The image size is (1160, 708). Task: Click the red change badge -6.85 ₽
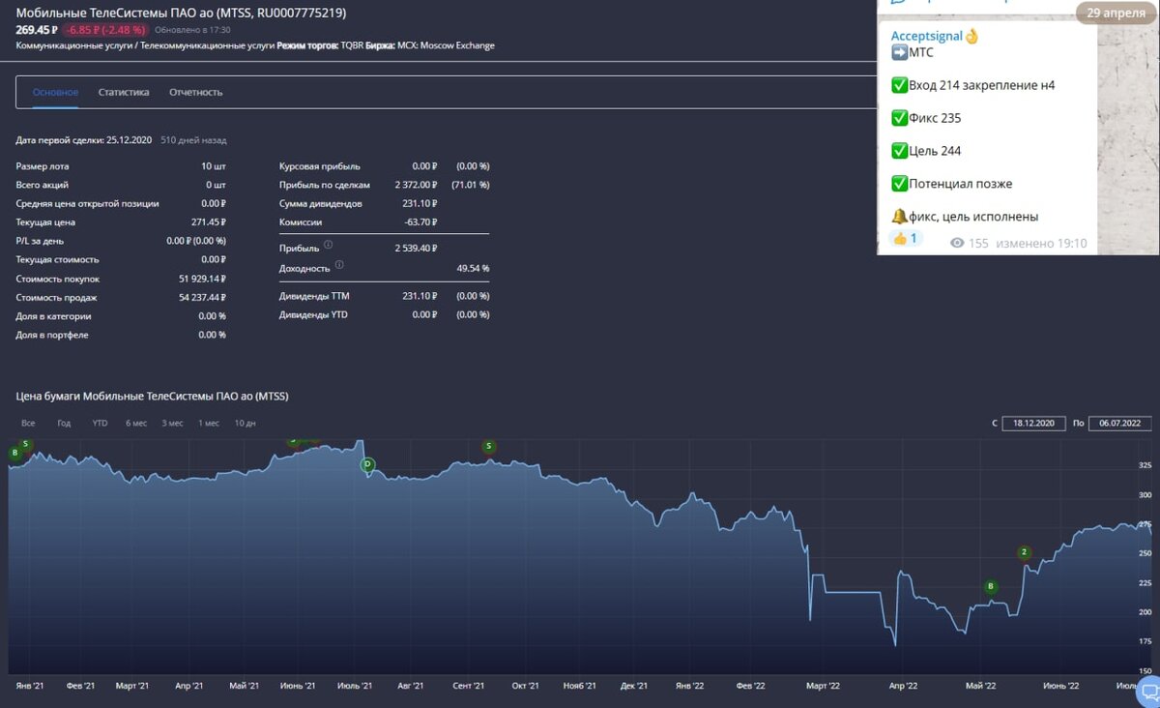coord(106,30)
